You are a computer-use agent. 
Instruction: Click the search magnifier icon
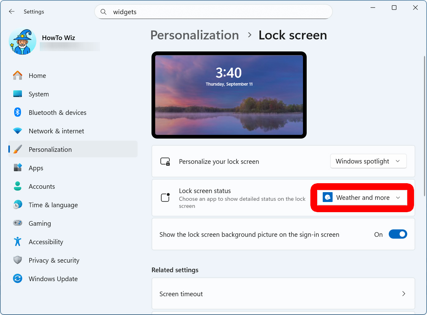[x=104, y=12]
